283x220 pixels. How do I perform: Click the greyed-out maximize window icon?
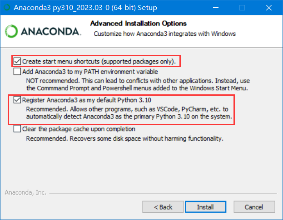(x=242, y=8)
